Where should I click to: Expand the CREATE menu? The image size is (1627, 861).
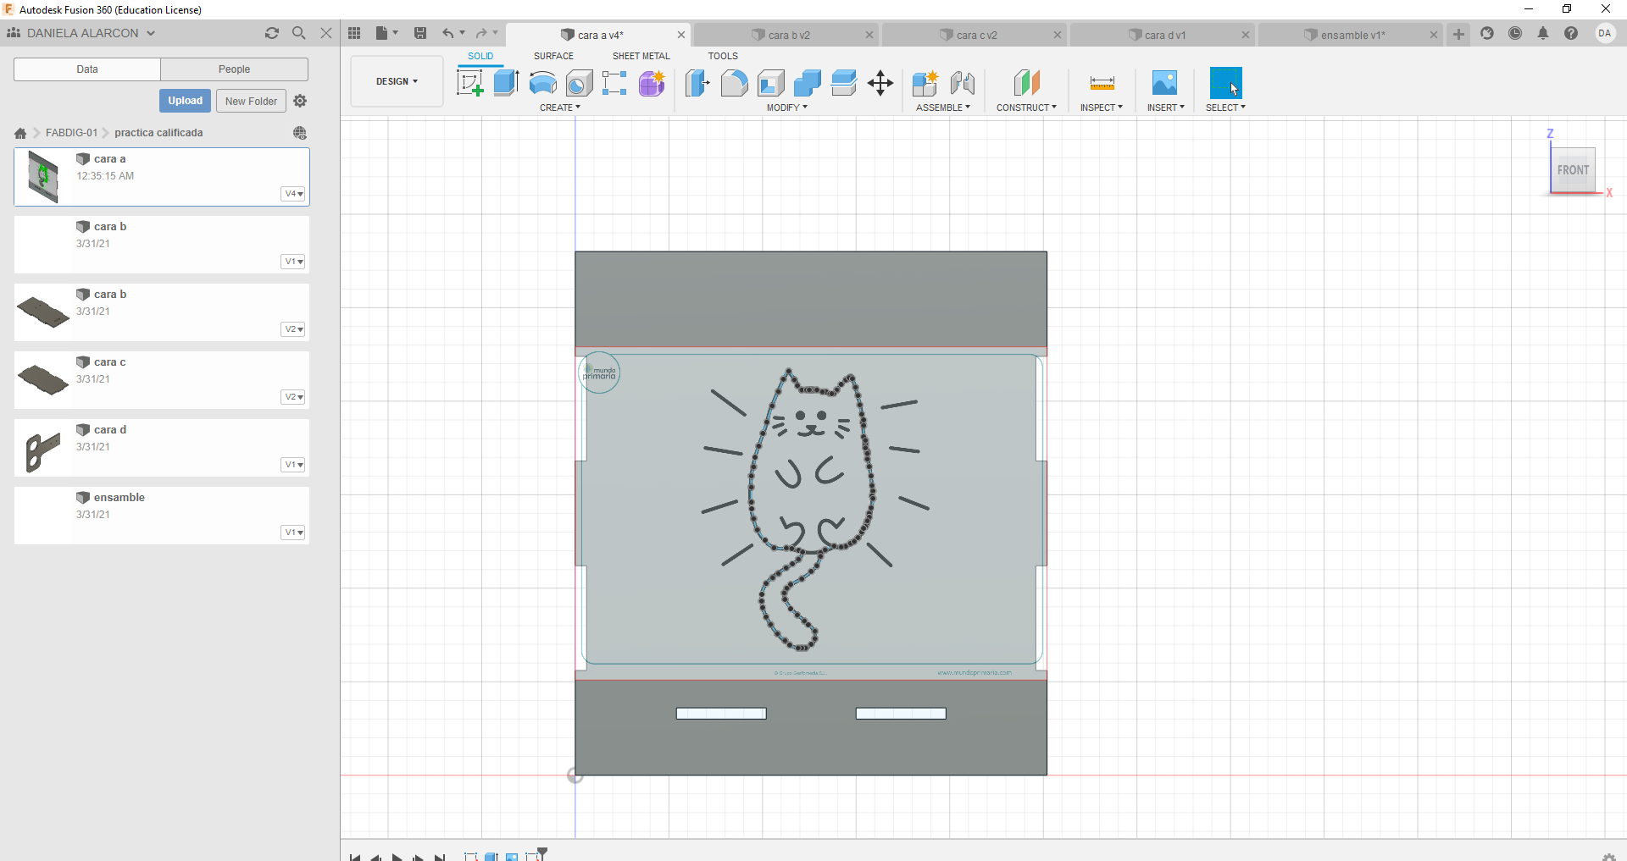coord(560,108)
